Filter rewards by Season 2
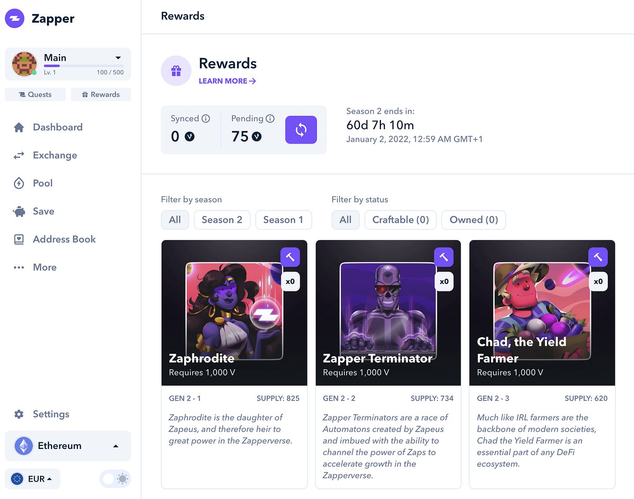 222,220
